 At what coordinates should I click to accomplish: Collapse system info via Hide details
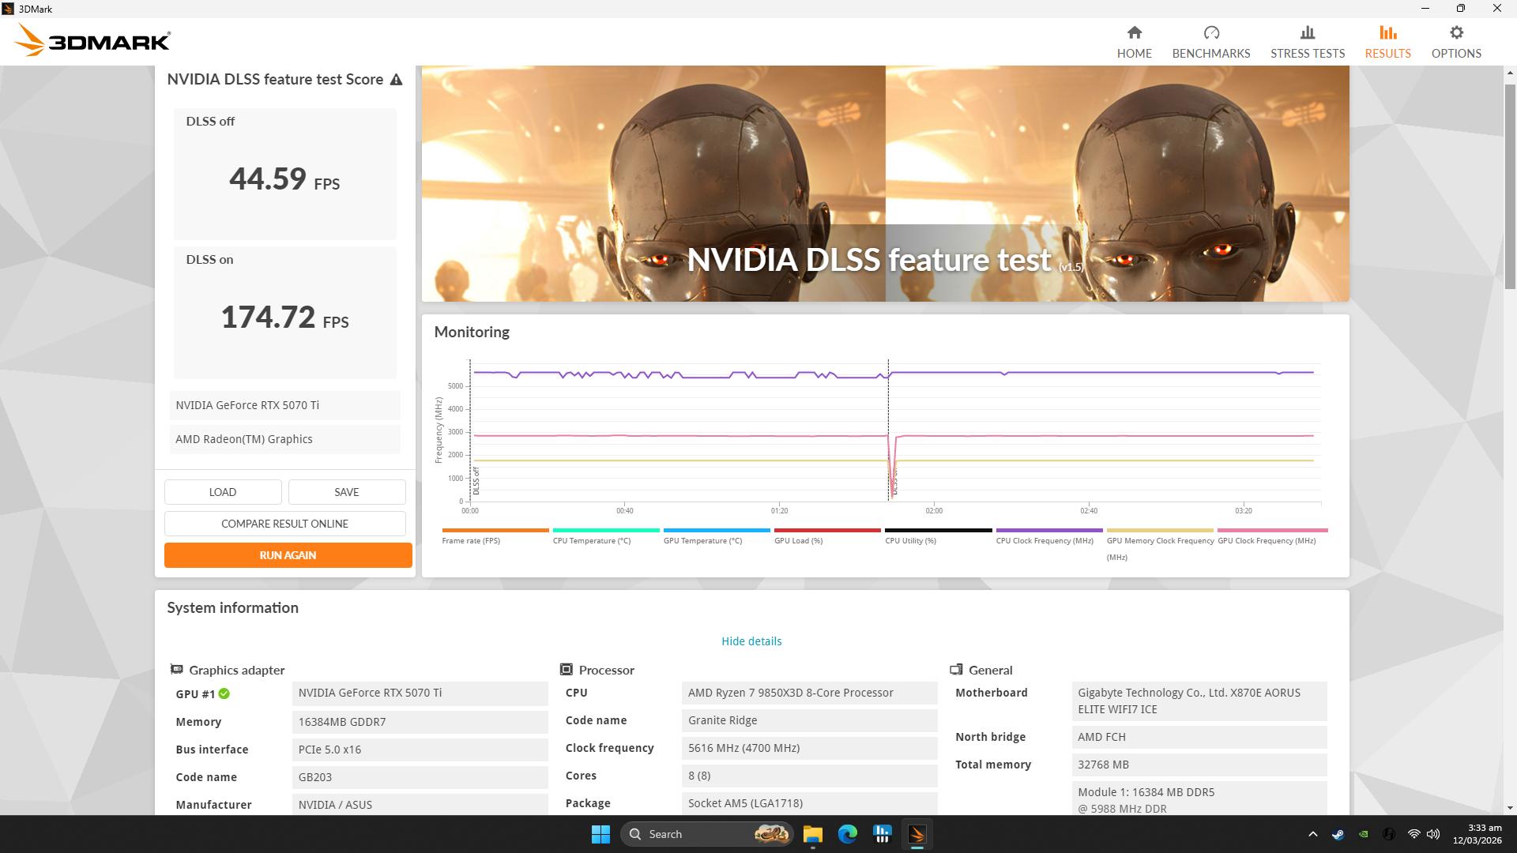(x=751, y=641)
